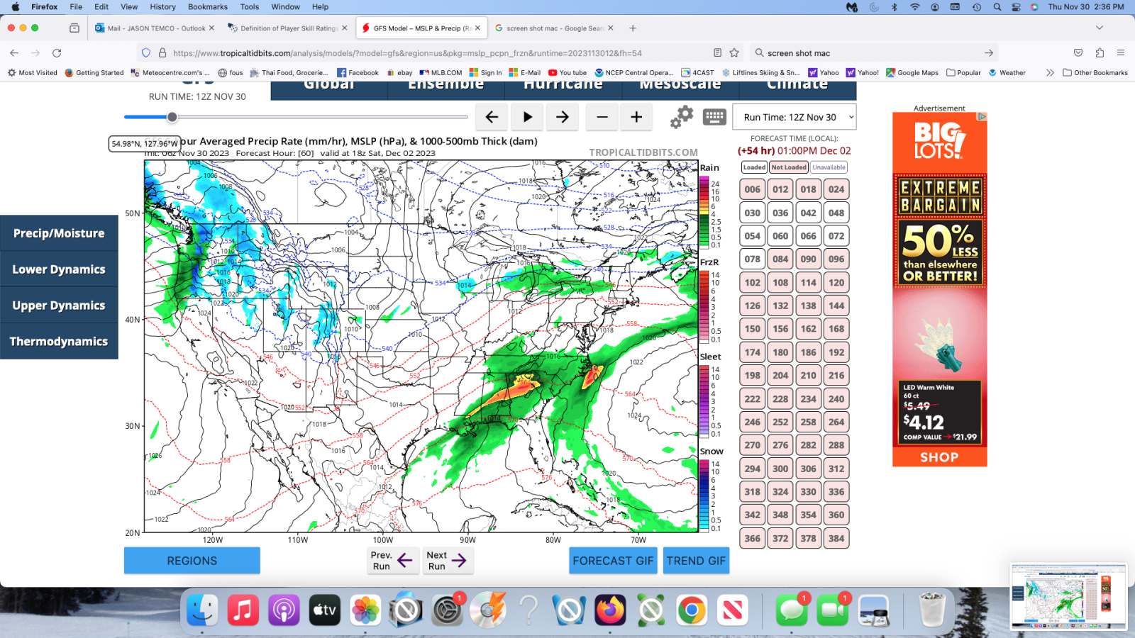Step back one forecast frame arrow

[492, 117]
